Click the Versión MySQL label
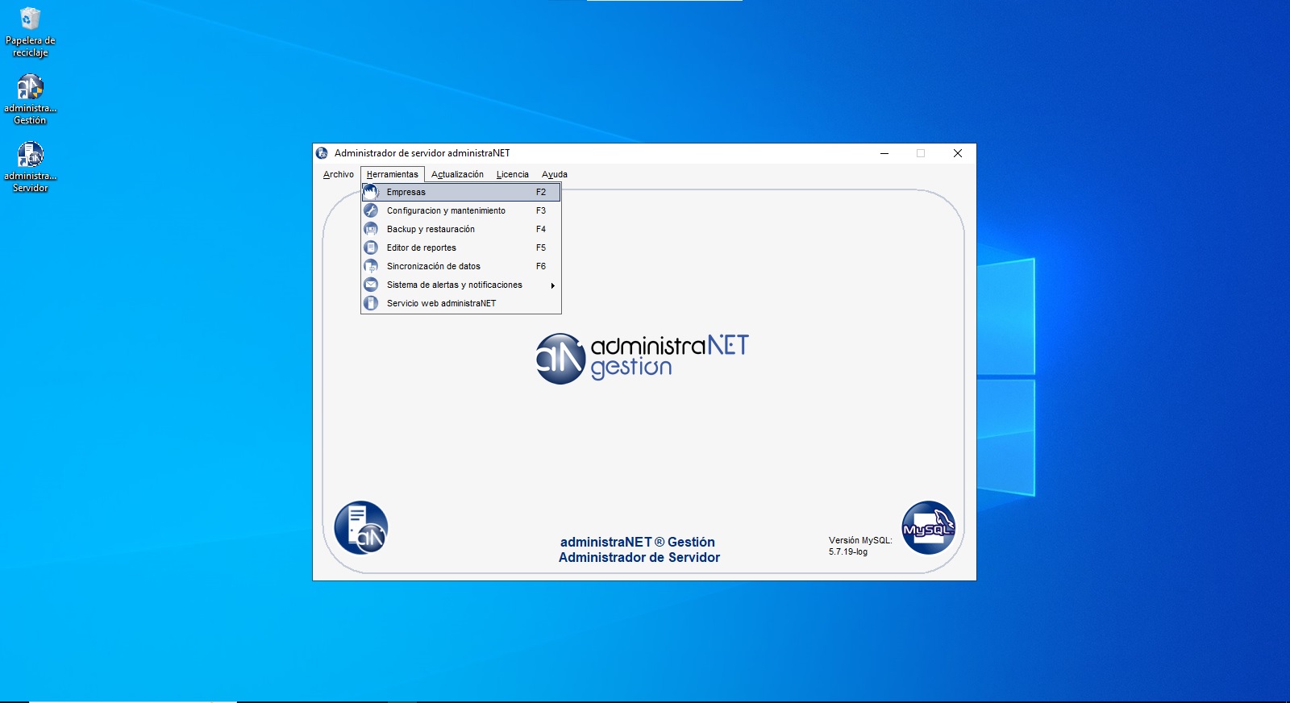The image size is (1290, 703). click(x=860, y=540)
